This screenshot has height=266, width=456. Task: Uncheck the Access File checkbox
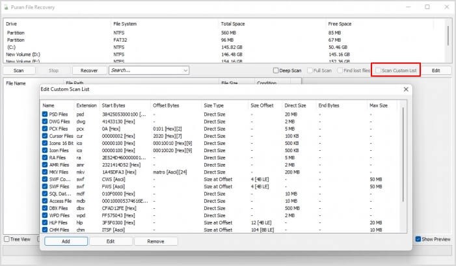pos(45,201)
